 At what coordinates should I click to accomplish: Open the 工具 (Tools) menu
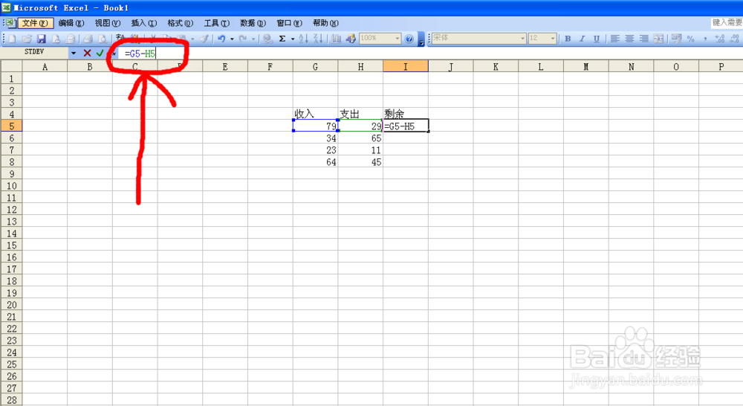(216, 23)
